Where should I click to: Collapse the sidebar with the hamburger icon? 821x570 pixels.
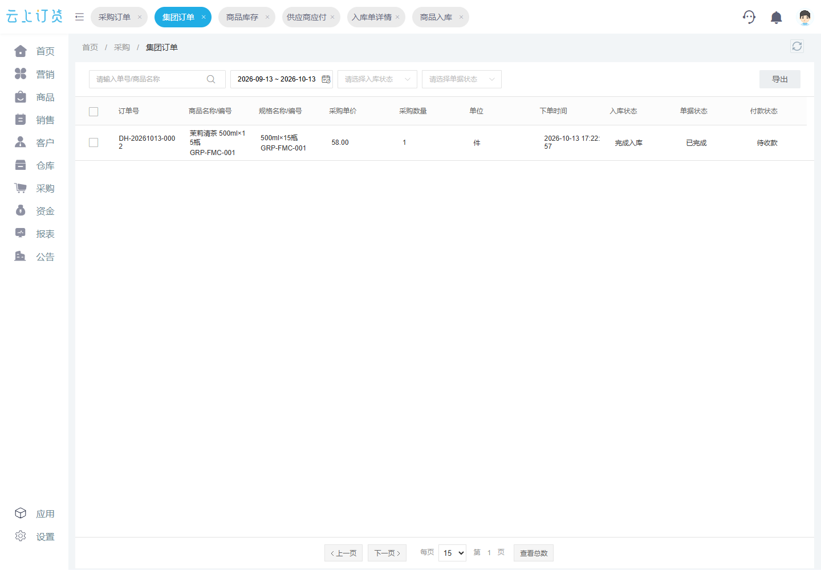coord(79,17)
